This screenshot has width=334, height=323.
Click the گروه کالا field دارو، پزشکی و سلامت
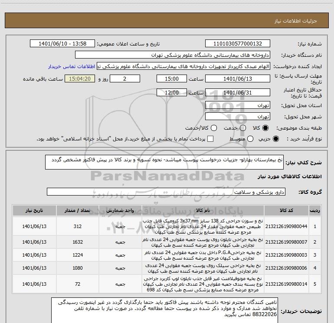point(166,192)
